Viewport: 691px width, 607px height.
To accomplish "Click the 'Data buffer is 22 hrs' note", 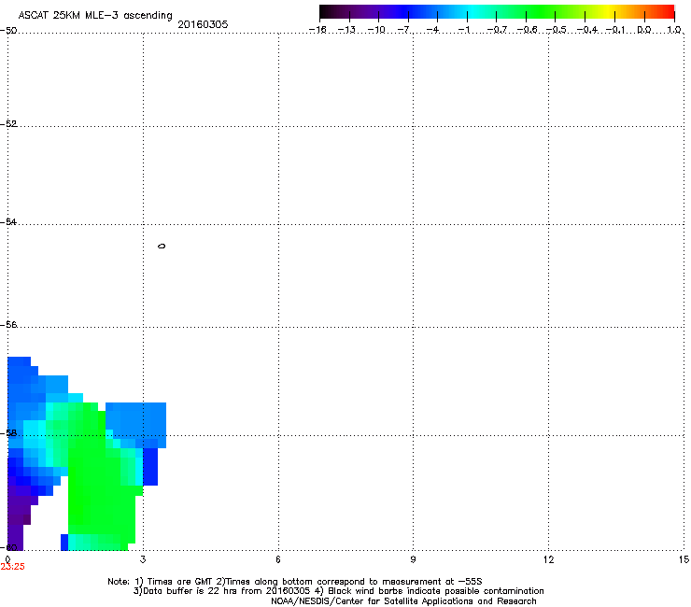I will (338, 591).
